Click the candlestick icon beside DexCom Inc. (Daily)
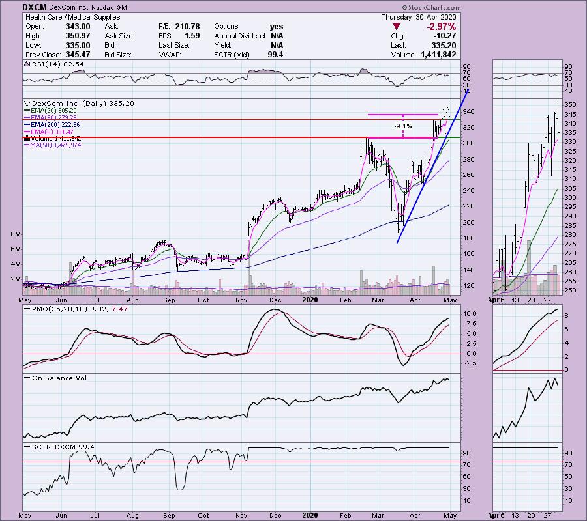 pyautogui.click(x=27, y=103)
